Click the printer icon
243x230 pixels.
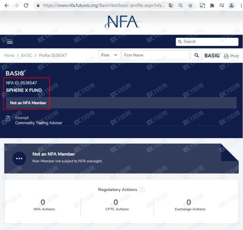(226, 56)
